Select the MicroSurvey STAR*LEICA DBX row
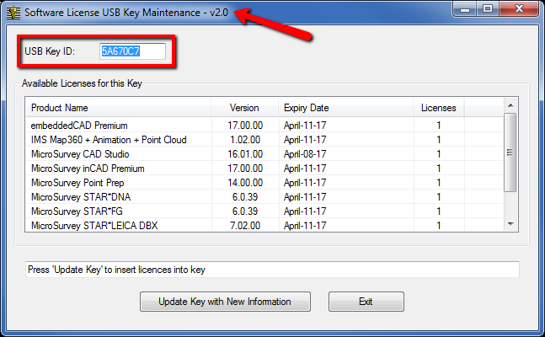545x337 pixels. (264, 225)
